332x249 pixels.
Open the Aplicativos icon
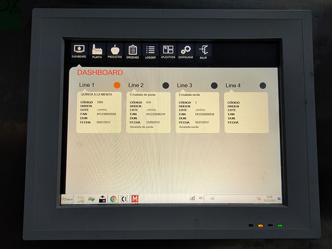pos(168,50)
